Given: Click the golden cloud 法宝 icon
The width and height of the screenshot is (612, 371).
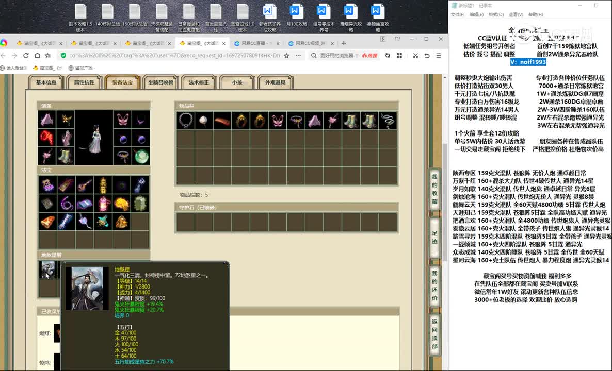Looking at the screenshot, I should tap(121, 204).
